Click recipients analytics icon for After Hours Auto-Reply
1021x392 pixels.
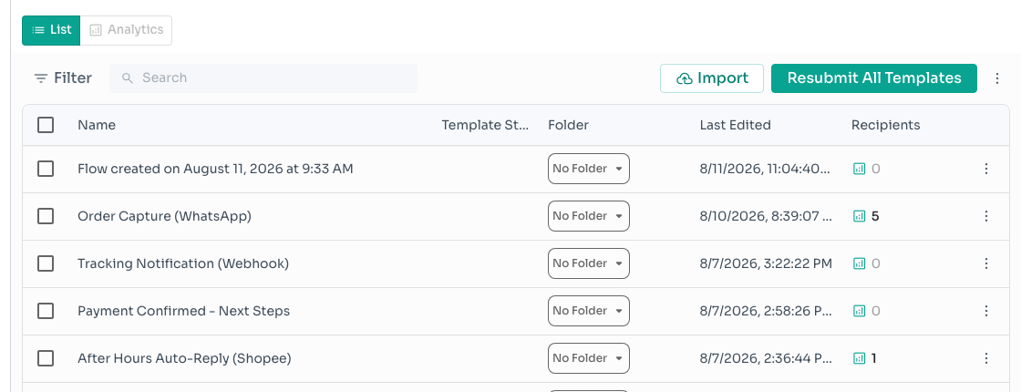coord(859,358)
